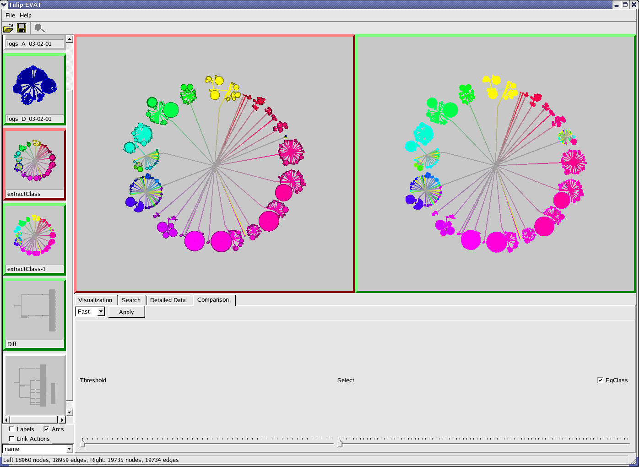
Task: Click the save floppy disk icon
Action: tap(22, 28)
